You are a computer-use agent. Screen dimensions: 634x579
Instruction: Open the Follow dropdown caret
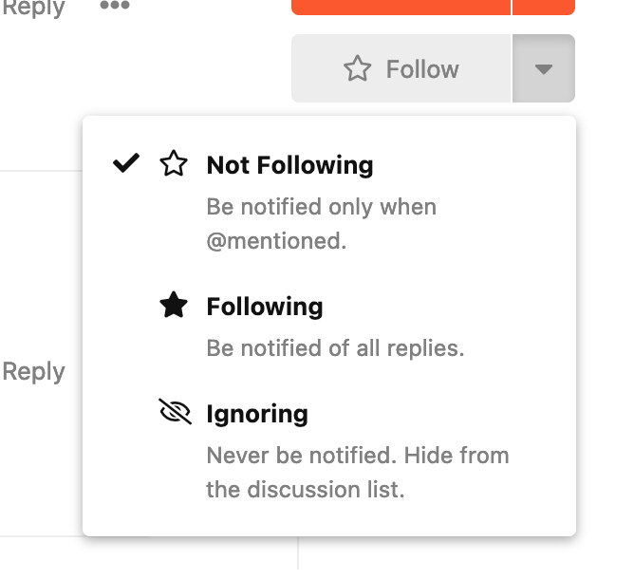[544, 68]
